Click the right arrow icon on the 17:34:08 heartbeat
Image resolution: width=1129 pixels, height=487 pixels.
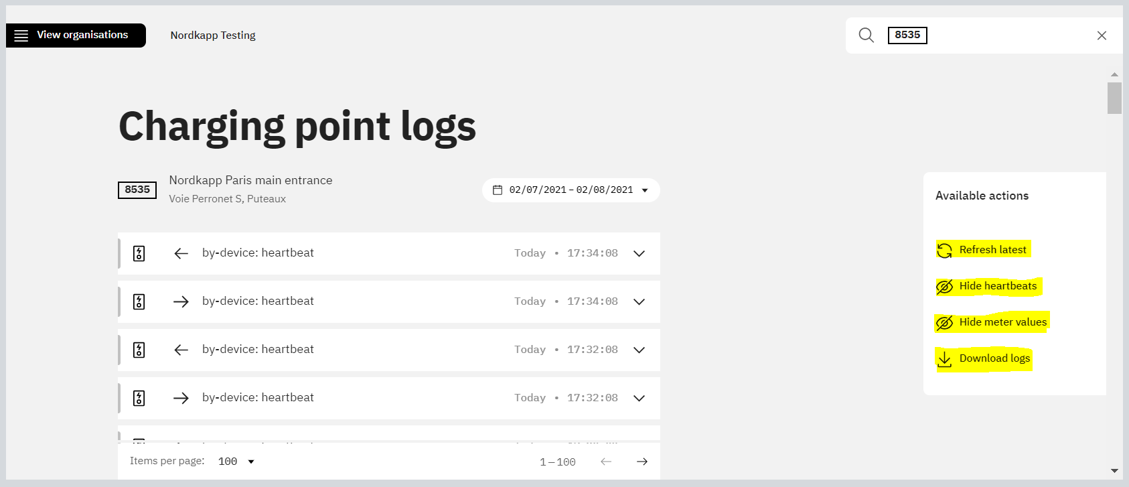(x=181, y=301)
